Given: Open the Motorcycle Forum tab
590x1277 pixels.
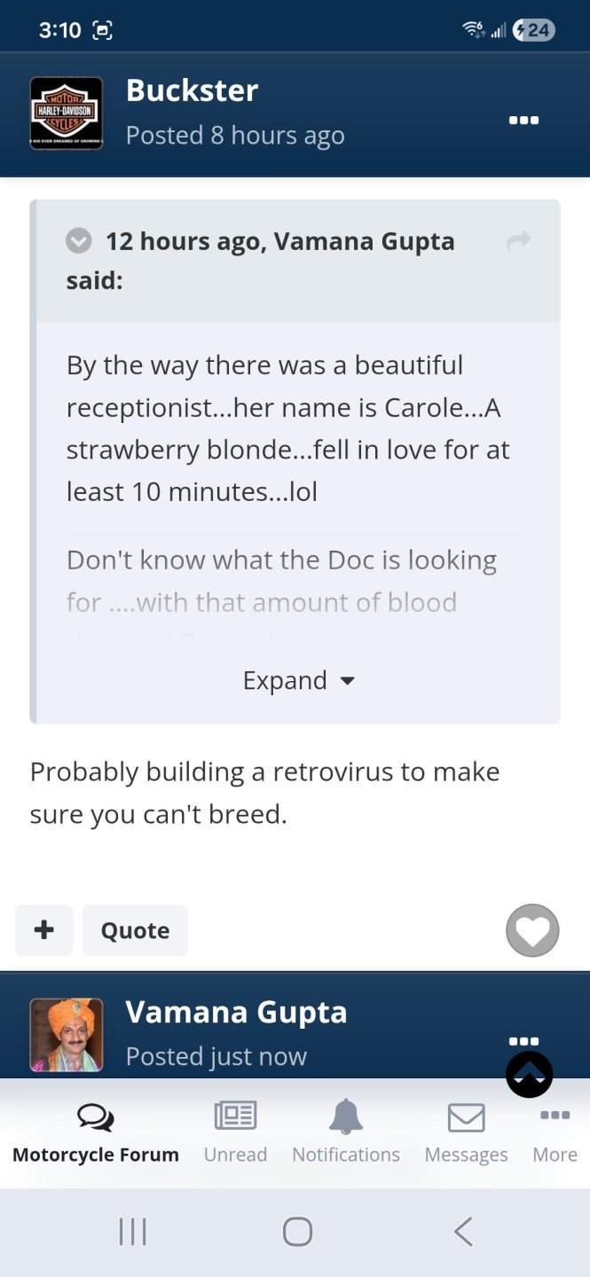Looking at the screenshot, I should click(x=96, y=1131).
